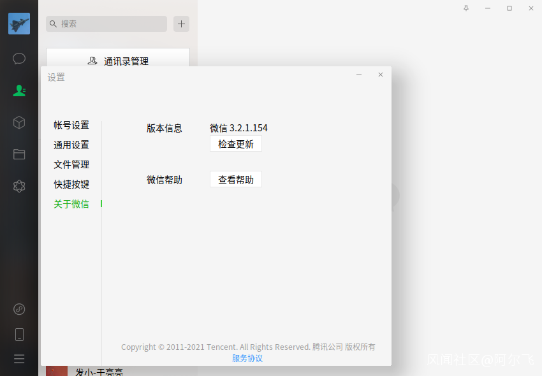
Task: Click the search field in WeChat
Action: (x=106, y=24)
